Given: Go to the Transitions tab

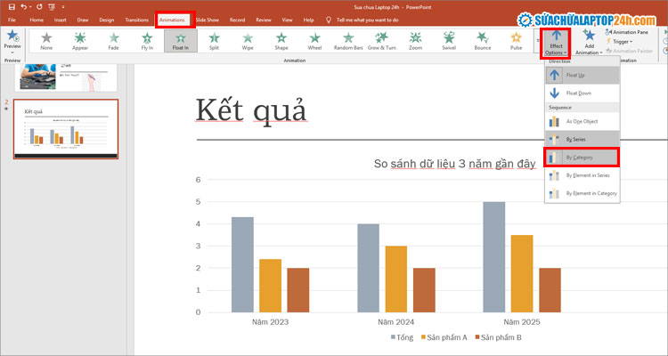Looking at the screenshot, I should coord(137,20).
